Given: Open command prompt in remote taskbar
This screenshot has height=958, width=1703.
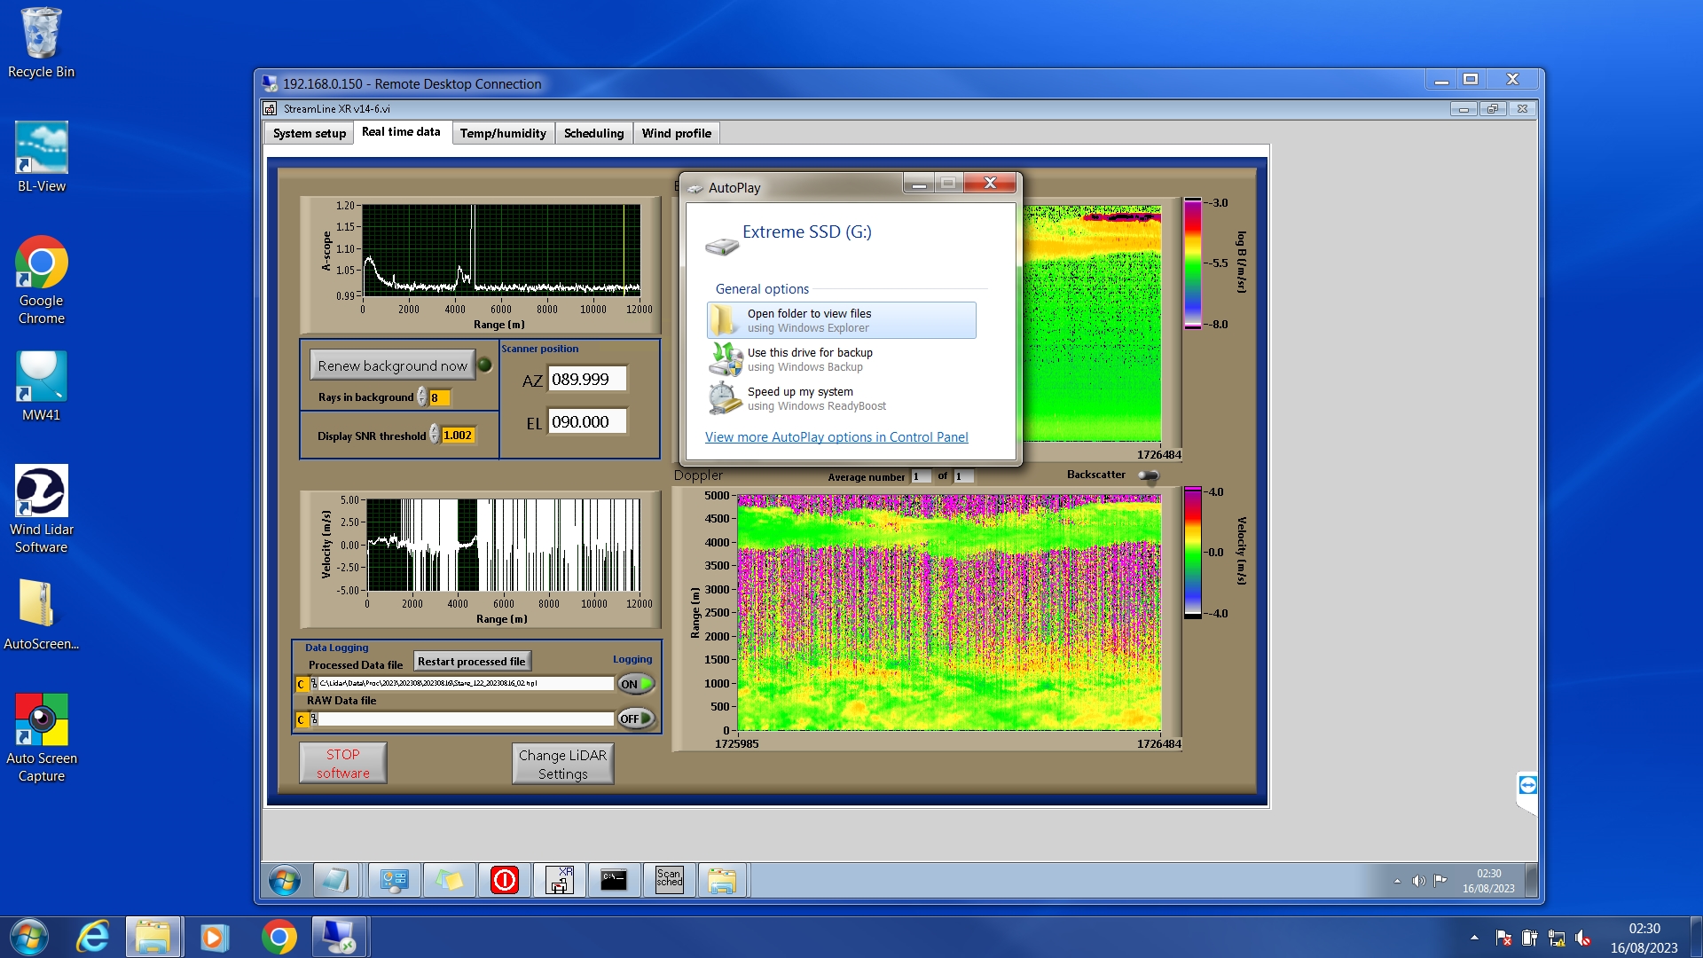Looking at the screenshot, I should click(x=614, y=880).
